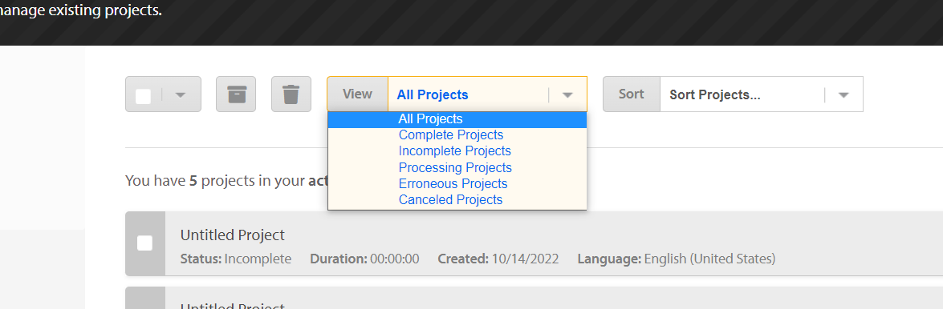943x309 pixels.
Task: Click the View label button
Action: pos(357,94)
